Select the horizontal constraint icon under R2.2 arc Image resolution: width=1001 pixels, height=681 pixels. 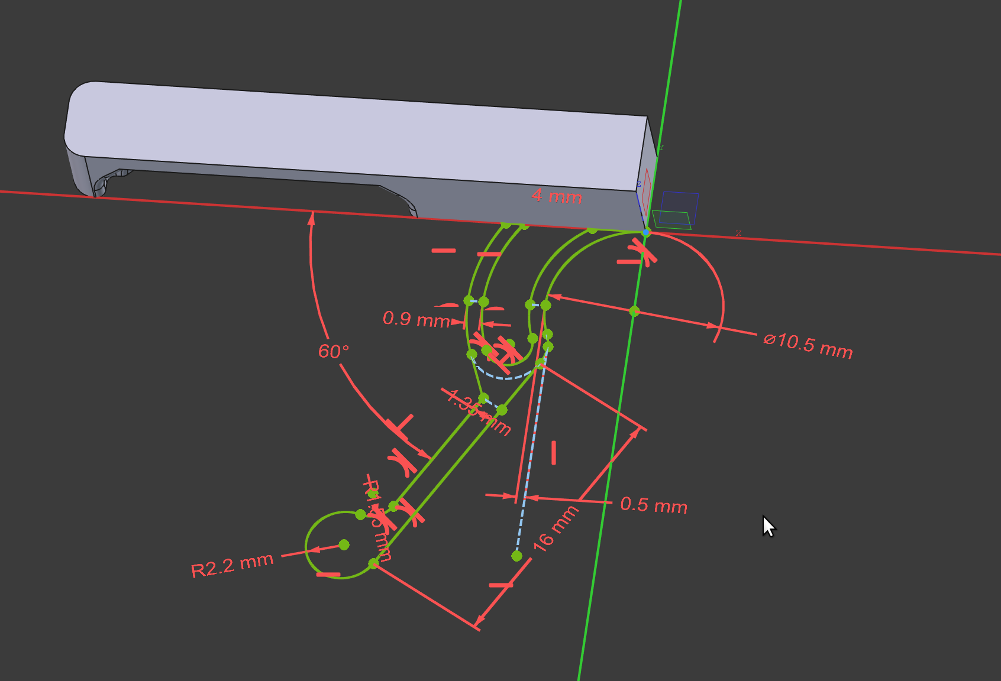tap(328, 573)
